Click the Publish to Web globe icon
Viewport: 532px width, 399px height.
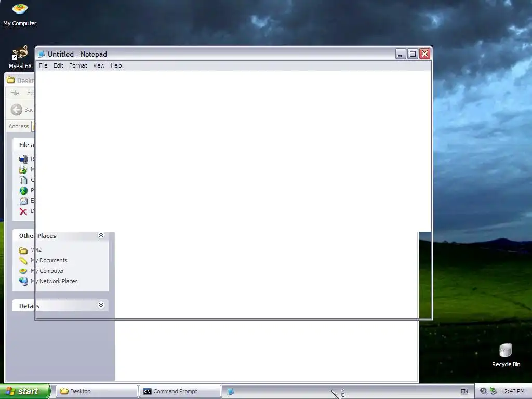tap(23, 191)
